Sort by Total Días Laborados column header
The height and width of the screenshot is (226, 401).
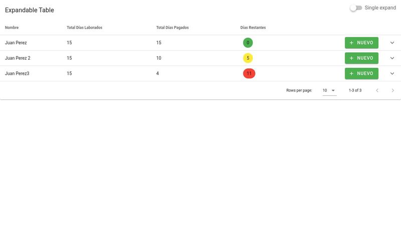pyautogui.click(x=84, y=28)
